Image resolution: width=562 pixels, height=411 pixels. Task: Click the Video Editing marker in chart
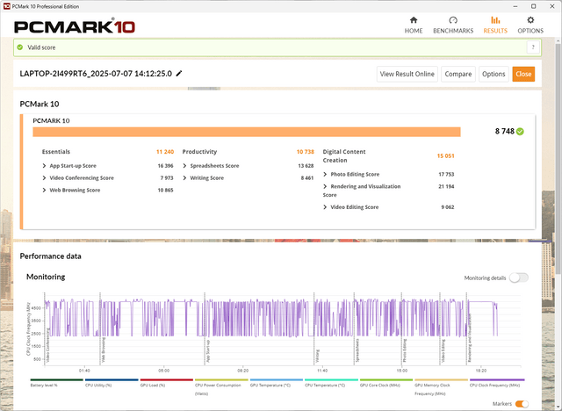pos(443,350)
